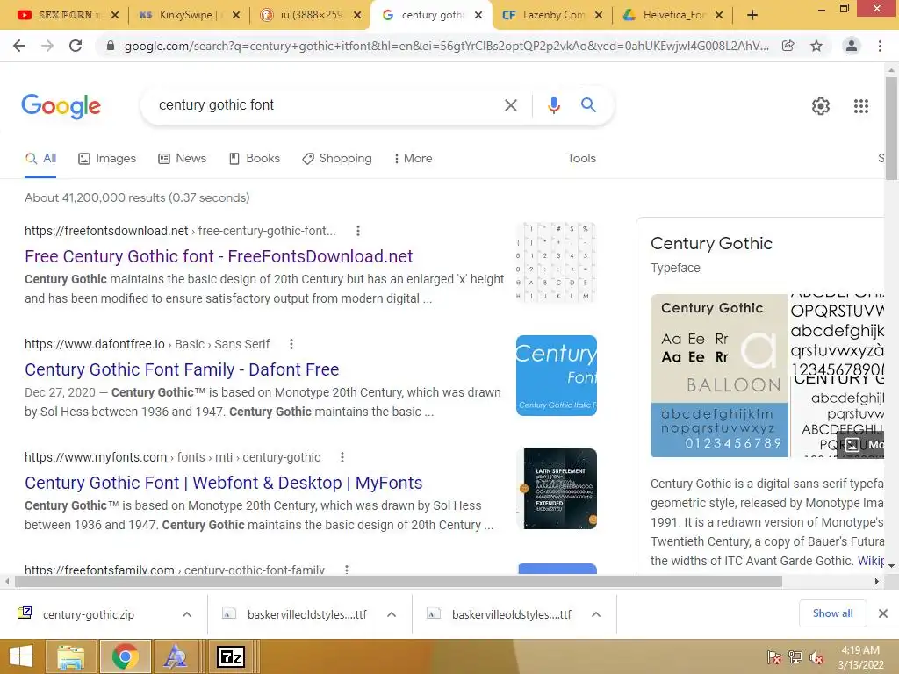This screenshot has width=899, height=674.
Task: Open the font viewer taskbar app
Action: (x=175, y=656)
